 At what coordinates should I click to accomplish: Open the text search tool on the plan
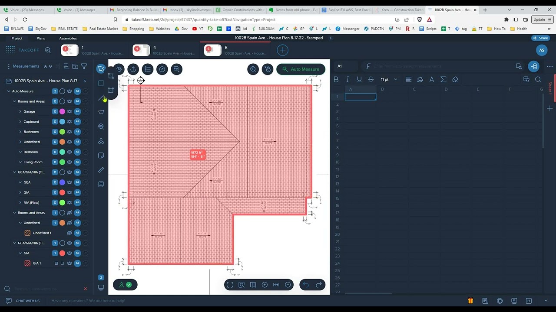coord(253,69)
